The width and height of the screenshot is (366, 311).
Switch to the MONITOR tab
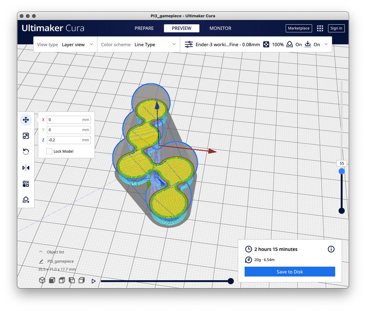click(x=220, y=28)
